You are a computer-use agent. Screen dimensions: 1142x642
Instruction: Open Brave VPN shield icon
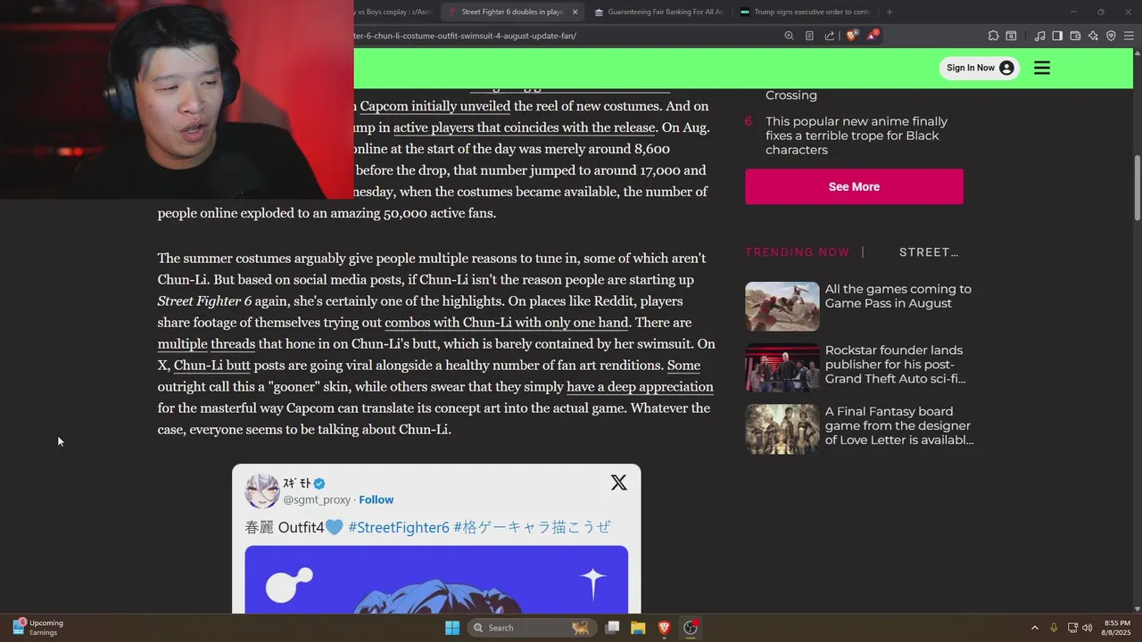pyautogui.click(x=1111, y=36)
